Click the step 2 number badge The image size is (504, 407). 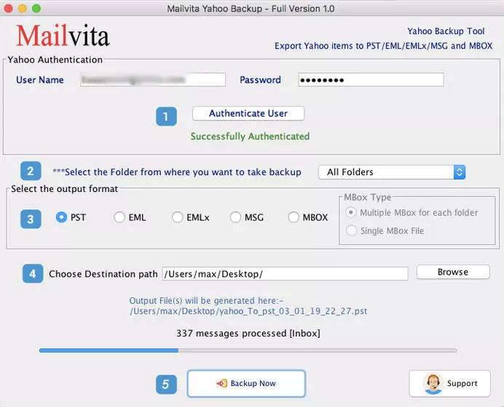click(31, 172)
